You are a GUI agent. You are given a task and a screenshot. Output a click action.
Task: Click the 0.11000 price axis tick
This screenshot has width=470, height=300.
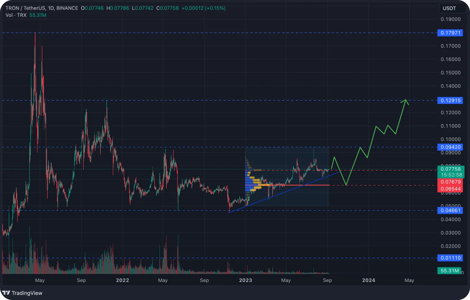pyautogui.click(x=451, y=126)
